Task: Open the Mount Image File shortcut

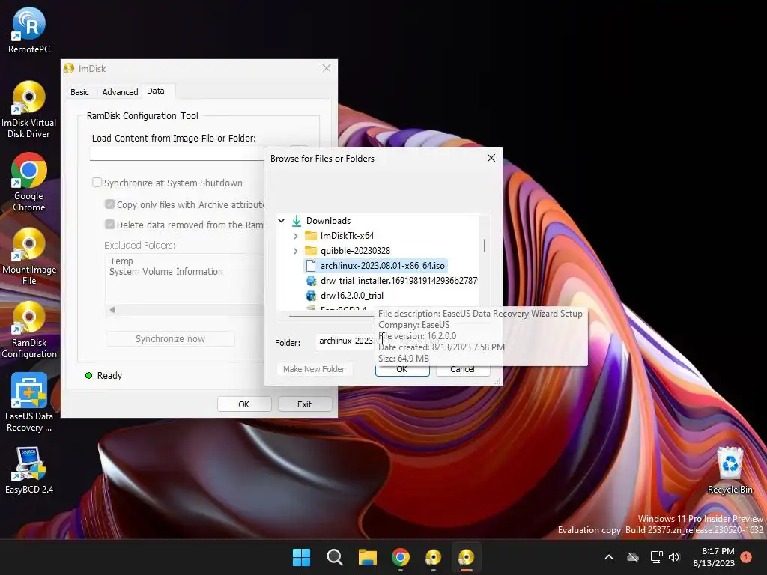Action: pos(29,256)
